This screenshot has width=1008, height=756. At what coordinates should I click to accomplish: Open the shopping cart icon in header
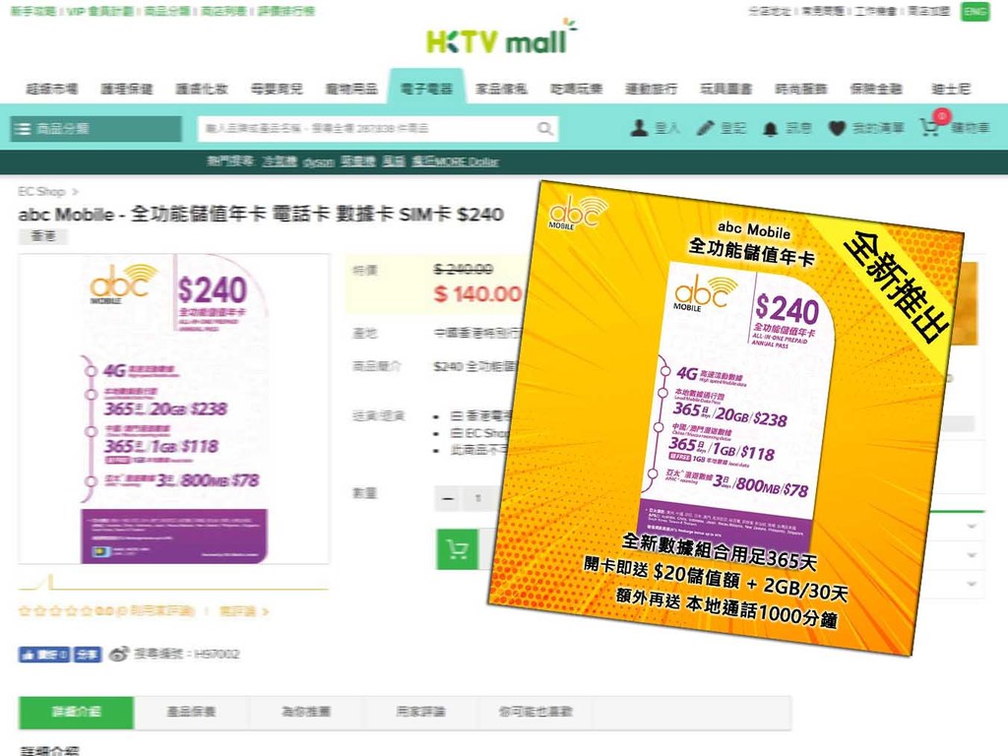coord(929,127)
